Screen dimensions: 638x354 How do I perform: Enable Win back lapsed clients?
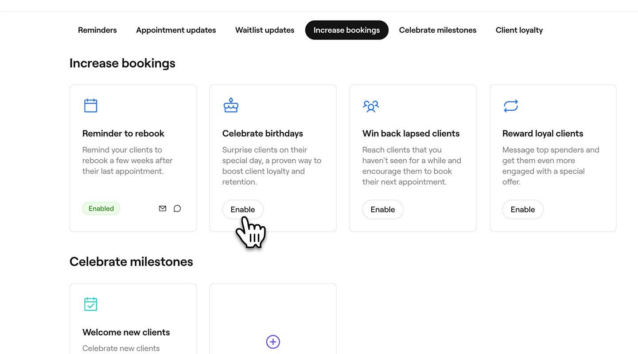pyautogui.click(x=383, y=209)
